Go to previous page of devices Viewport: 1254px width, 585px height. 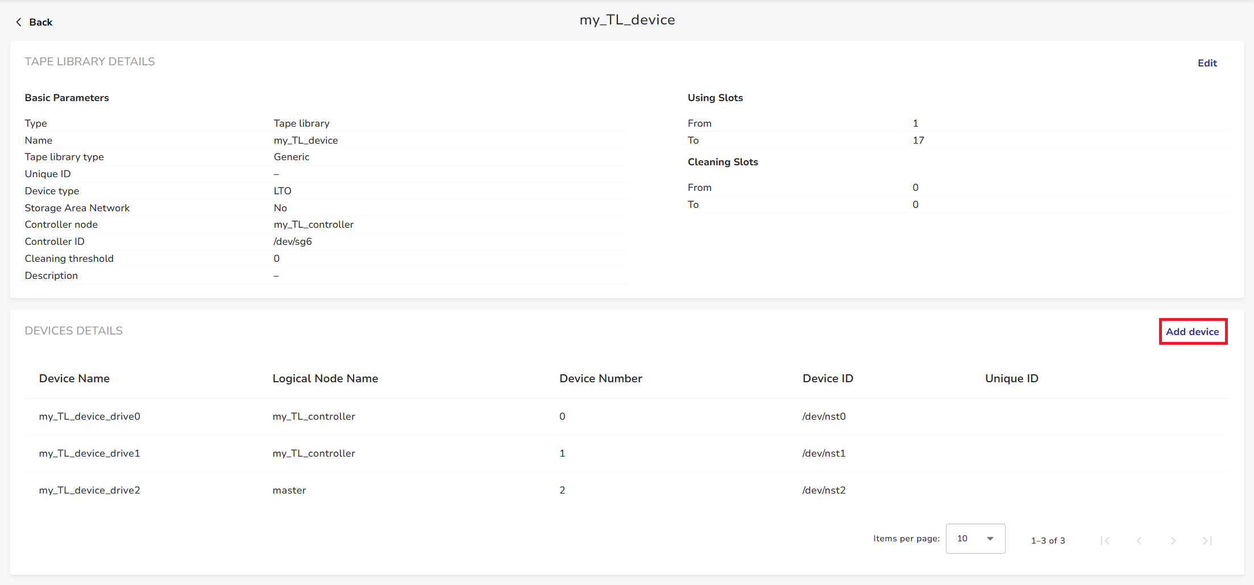tap(1139, 540)
